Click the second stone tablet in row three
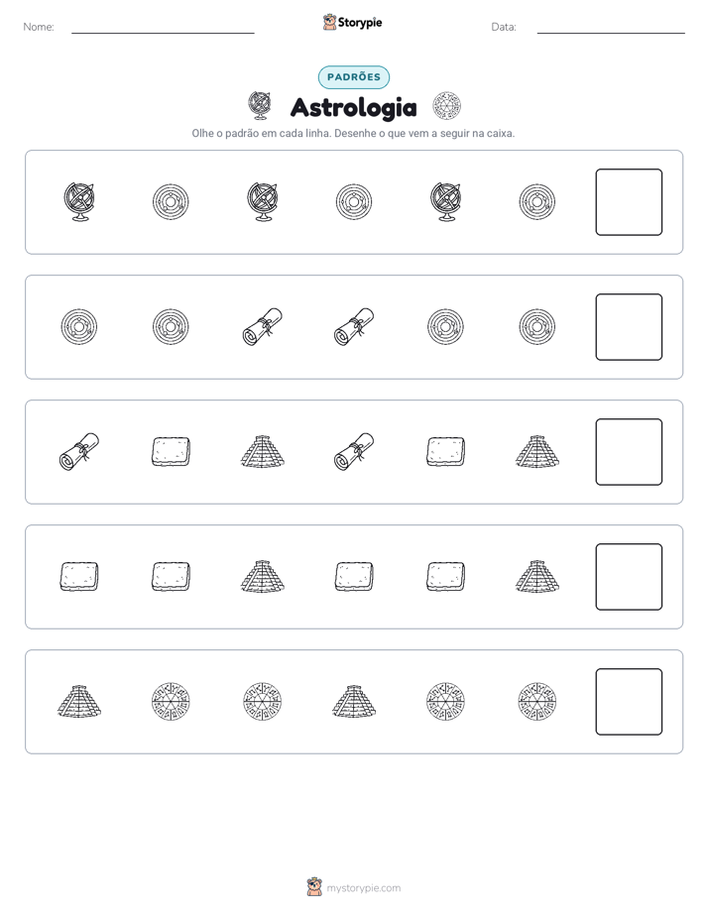This screenshot has height=916, width=708. click(x=445, y=452)
